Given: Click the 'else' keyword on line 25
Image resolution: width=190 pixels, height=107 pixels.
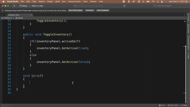Looking at the screenshot, I should coord(33,55).
